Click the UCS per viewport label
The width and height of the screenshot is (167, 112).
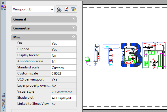(x=30, y=79)
